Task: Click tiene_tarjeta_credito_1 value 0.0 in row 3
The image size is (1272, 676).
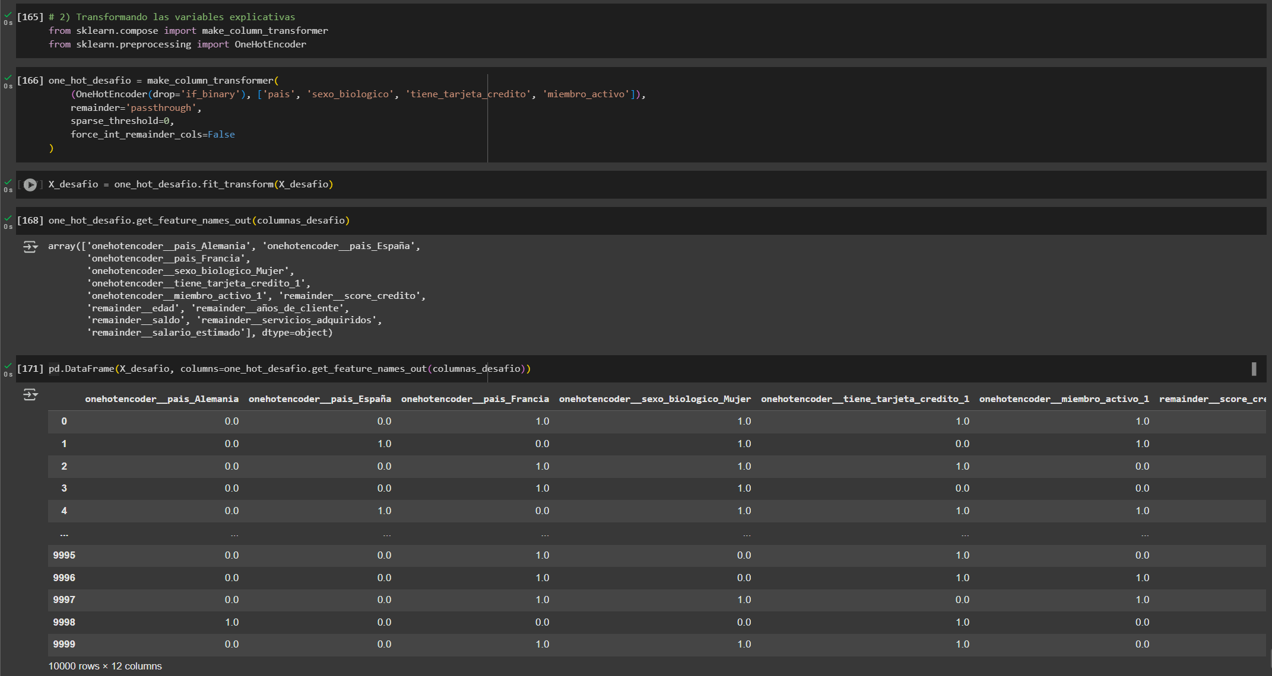Action: [x=962, y=489]
